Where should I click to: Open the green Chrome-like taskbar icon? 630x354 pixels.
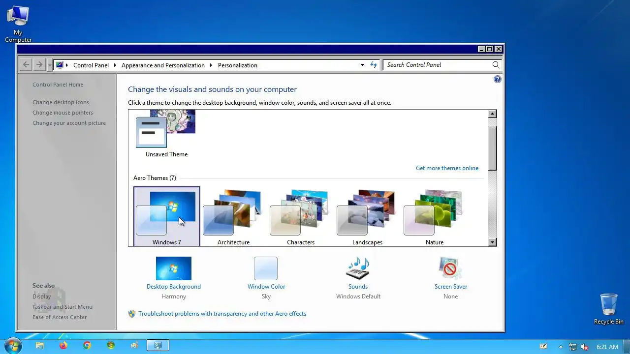[x=111, y=346]
